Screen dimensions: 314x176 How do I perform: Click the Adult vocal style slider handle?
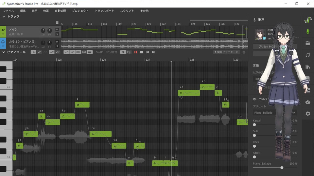coord(254,157)
